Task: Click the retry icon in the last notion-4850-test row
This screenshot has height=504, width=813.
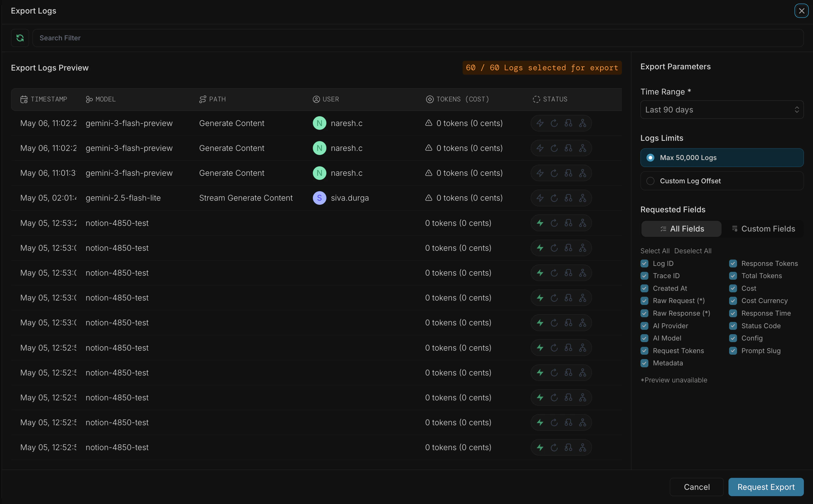Action: tap(554, 447)
